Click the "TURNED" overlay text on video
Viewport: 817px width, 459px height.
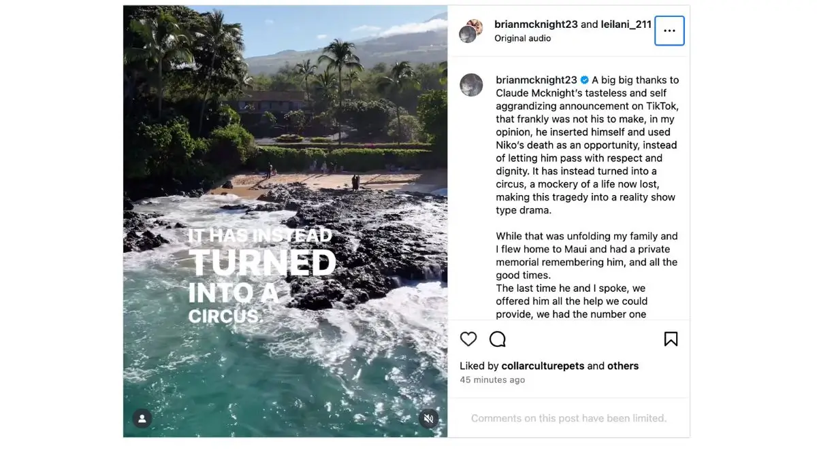262,263
